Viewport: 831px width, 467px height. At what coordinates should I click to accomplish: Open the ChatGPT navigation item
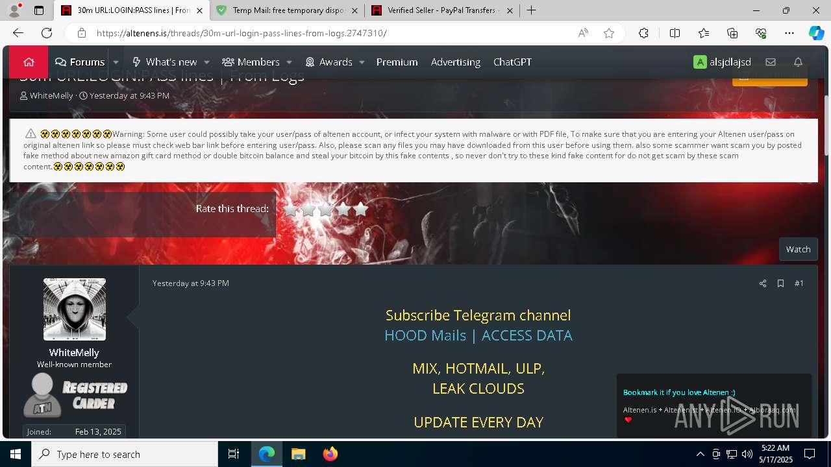tap(512, 62)
